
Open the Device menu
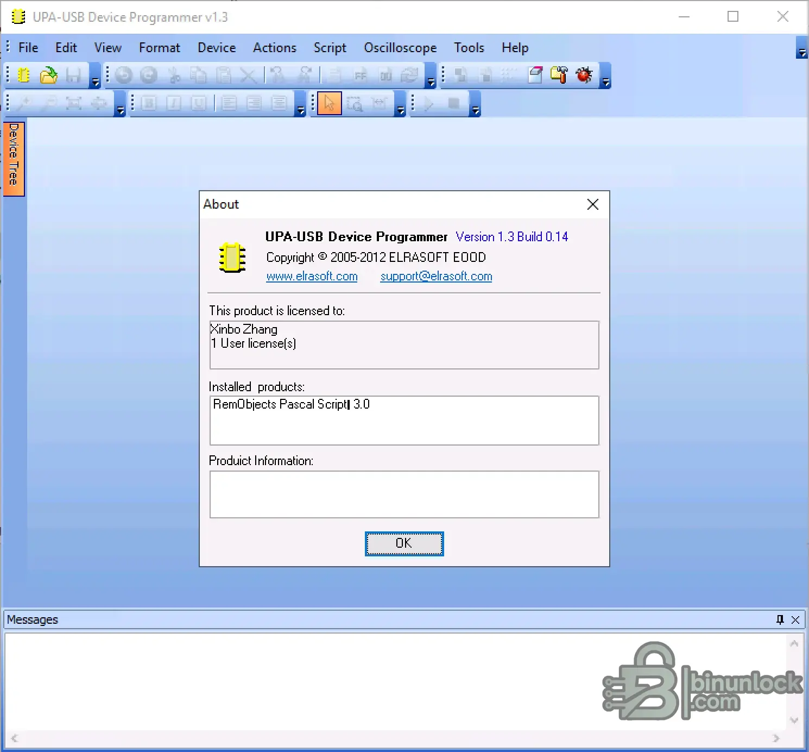point(216,48)
